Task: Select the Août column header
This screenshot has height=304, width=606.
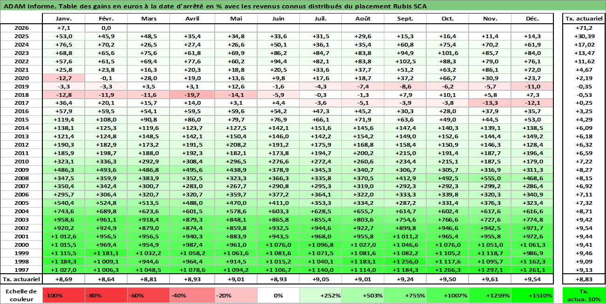Action: pyautogui.click(x=363, y=19)
